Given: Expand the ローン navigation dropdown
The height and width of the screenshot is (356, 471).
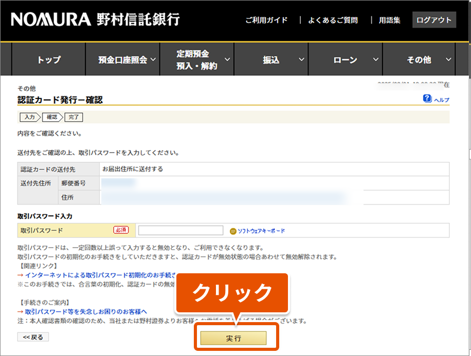Looking at the screenshot, I should pyautogui.click(x=346, y=60).
